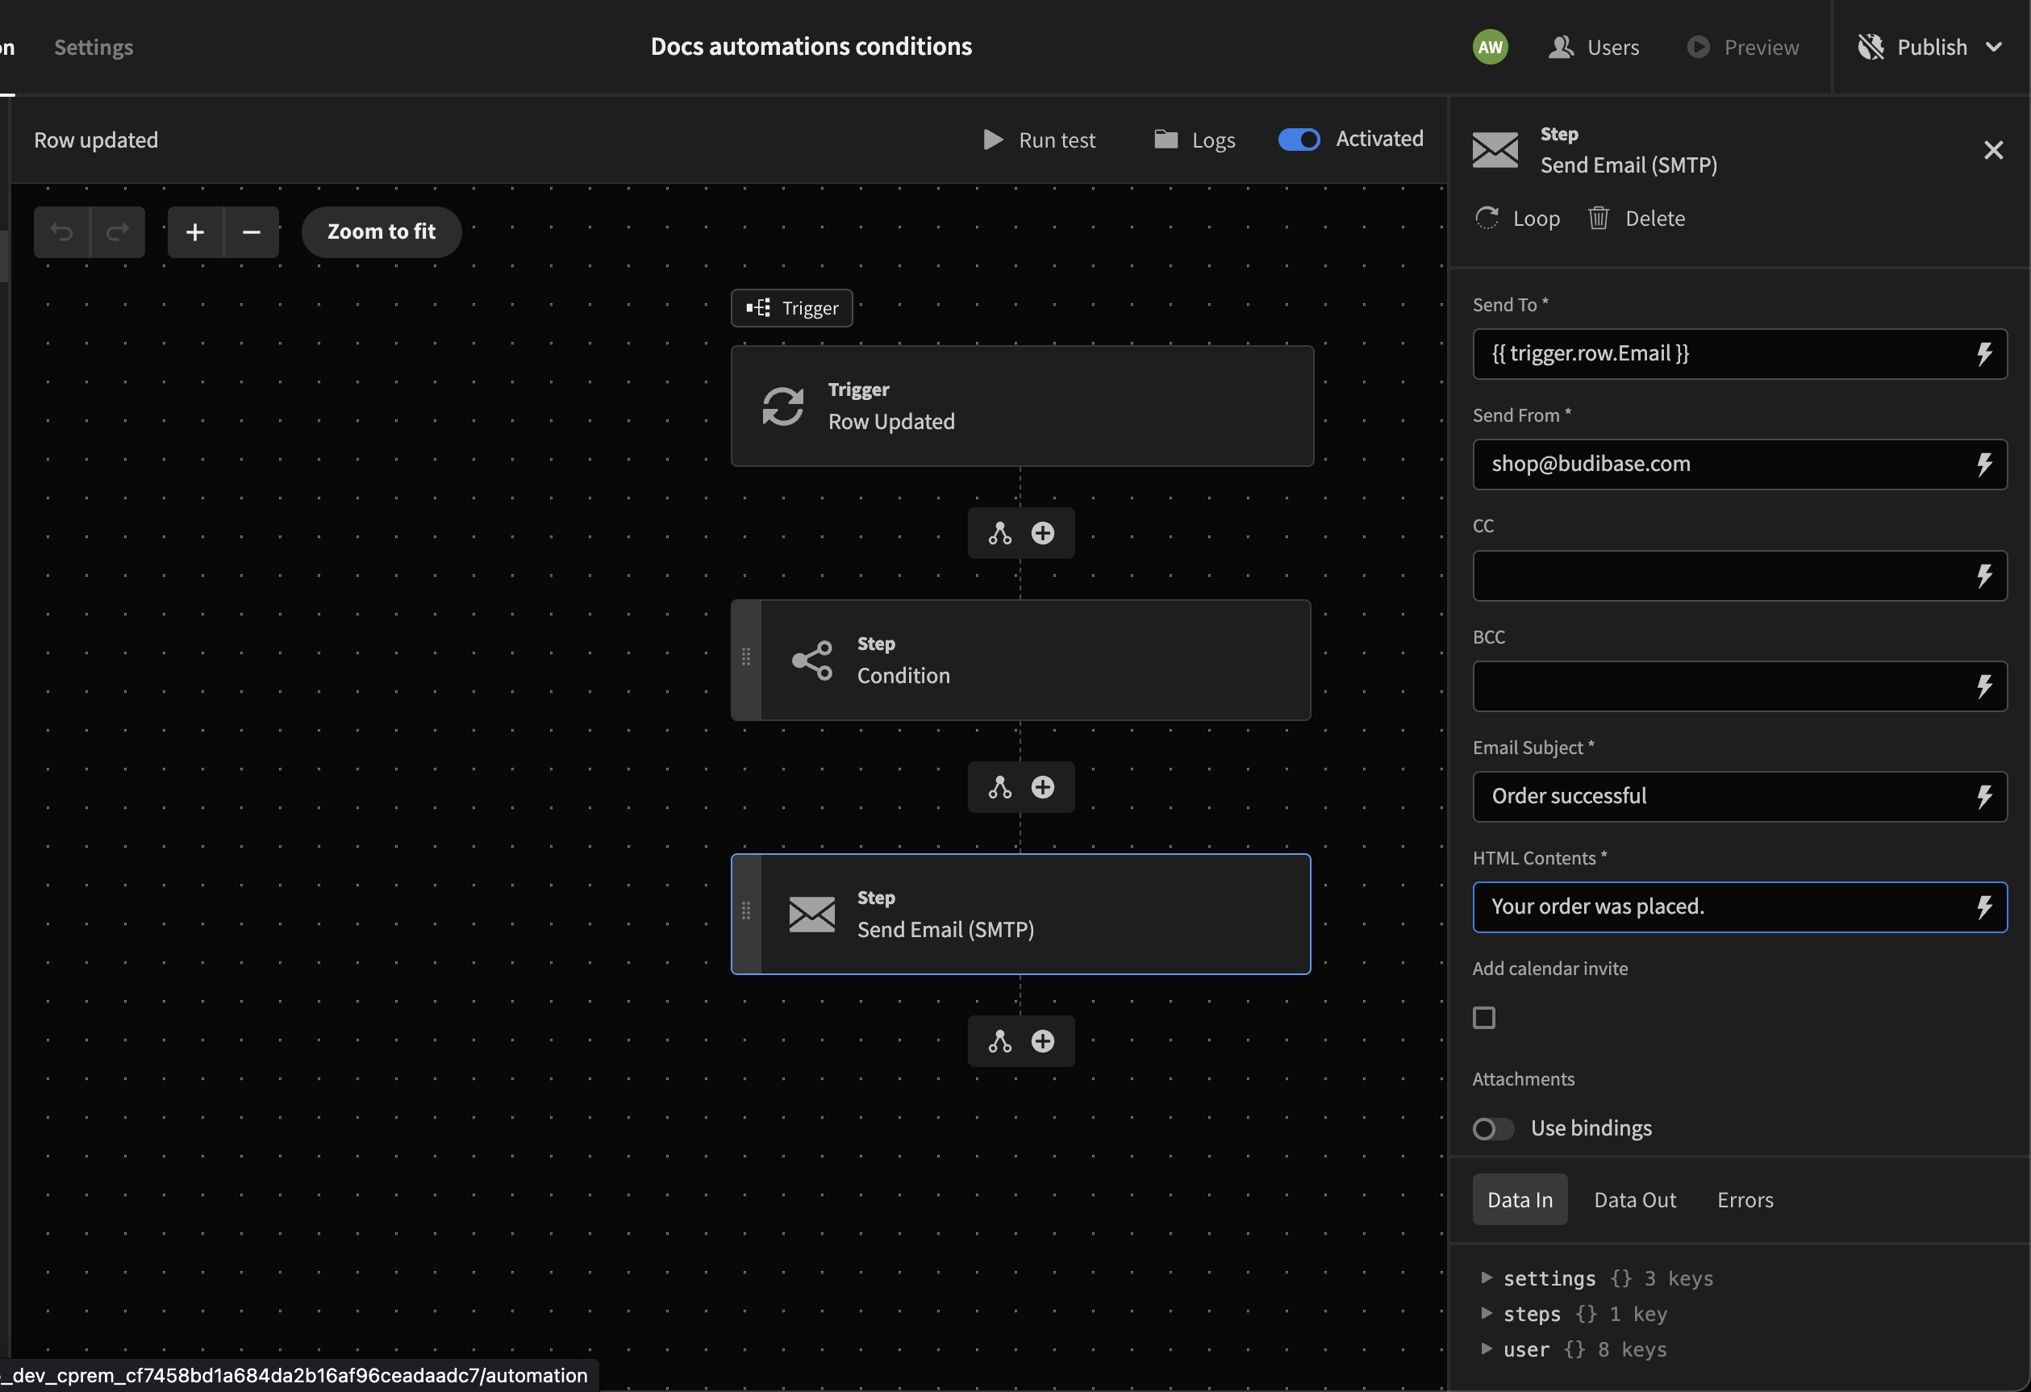Screen dimensions: 2031x1392
Task: Click the canvas zoom in plus button
Action: (195, 231)
